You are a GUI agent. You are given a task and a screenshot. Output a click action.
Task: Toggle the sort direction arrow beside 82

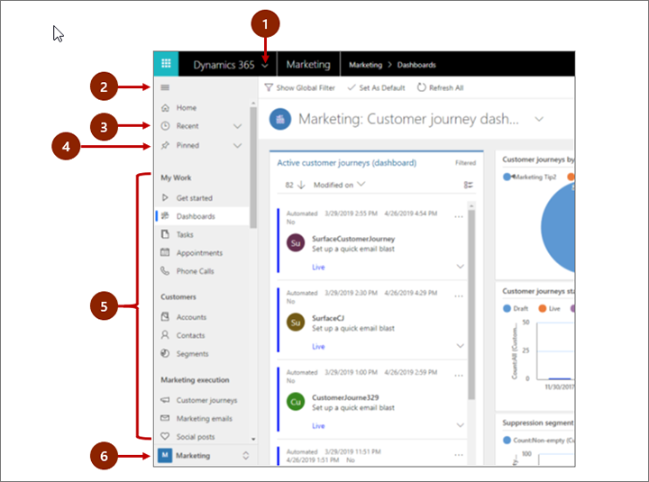301,185
